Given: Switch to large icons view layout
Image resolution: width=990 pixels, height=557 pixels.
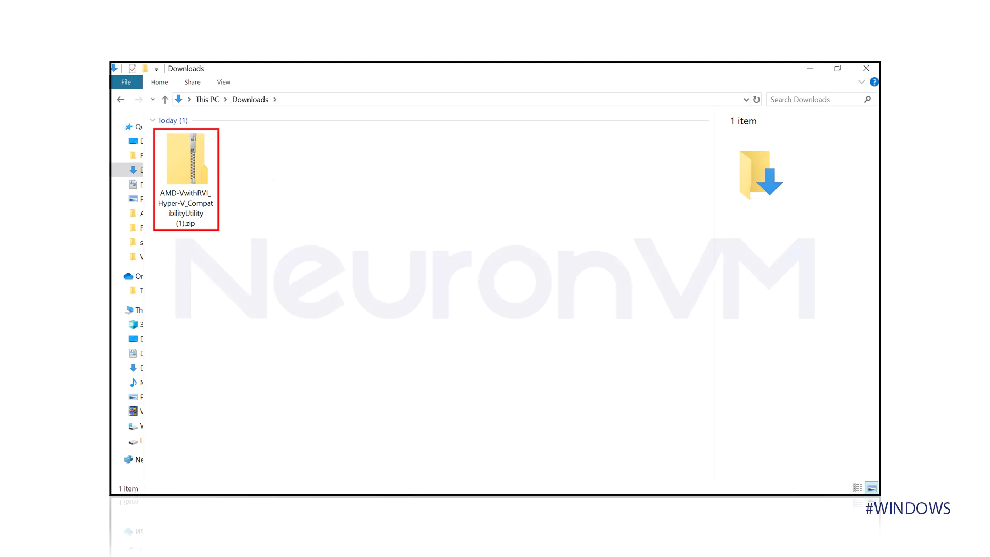Looking at the screenshot, I should coord(872,487).
